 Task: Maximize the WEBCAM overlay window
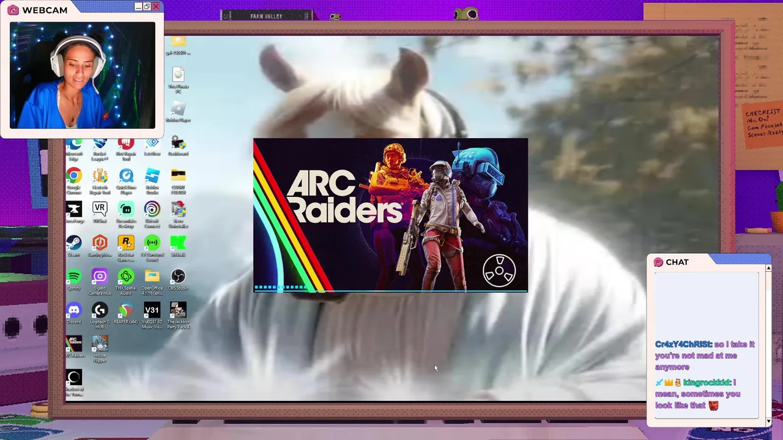147,7
